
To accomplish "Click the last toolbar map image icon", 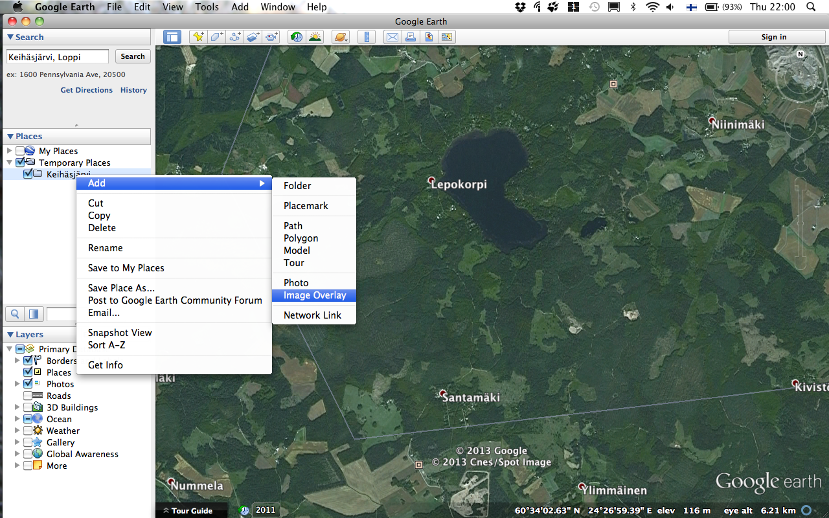I will point(447,37).
